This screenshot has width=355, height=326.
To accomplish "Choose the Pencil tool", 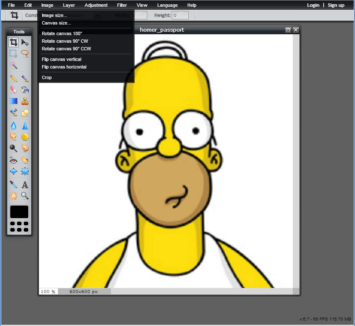I will (x=14, y=78).
